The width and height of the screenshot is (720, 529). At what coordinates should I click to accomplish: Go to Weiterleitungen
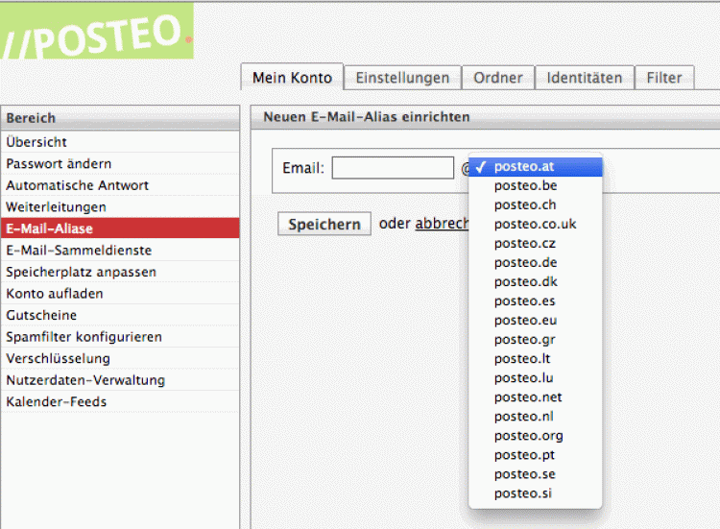click(x=120, y=206)
